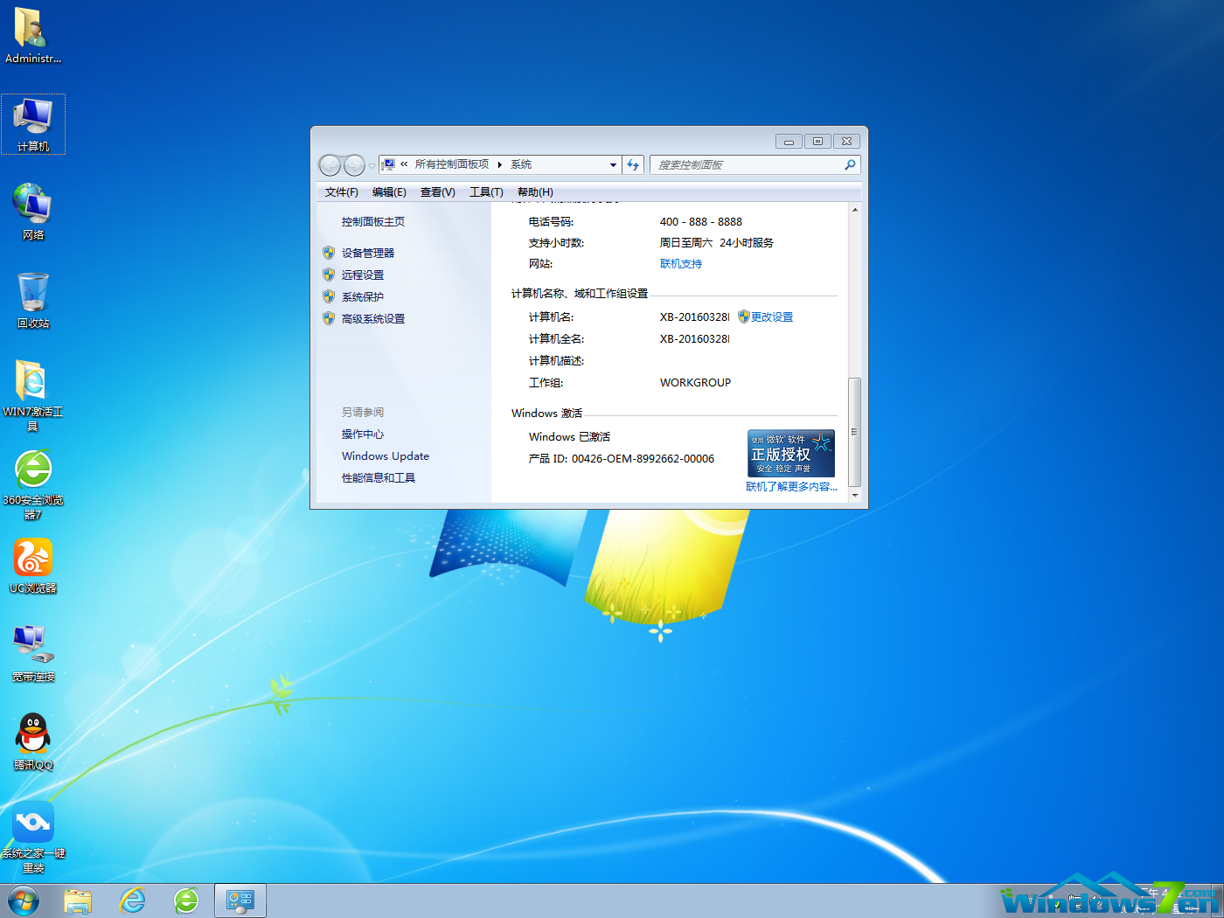The image size is (1224, 918).
Task: Expand the breadcrumb double-chevron overflow
Action: click(x=404, y=164)
